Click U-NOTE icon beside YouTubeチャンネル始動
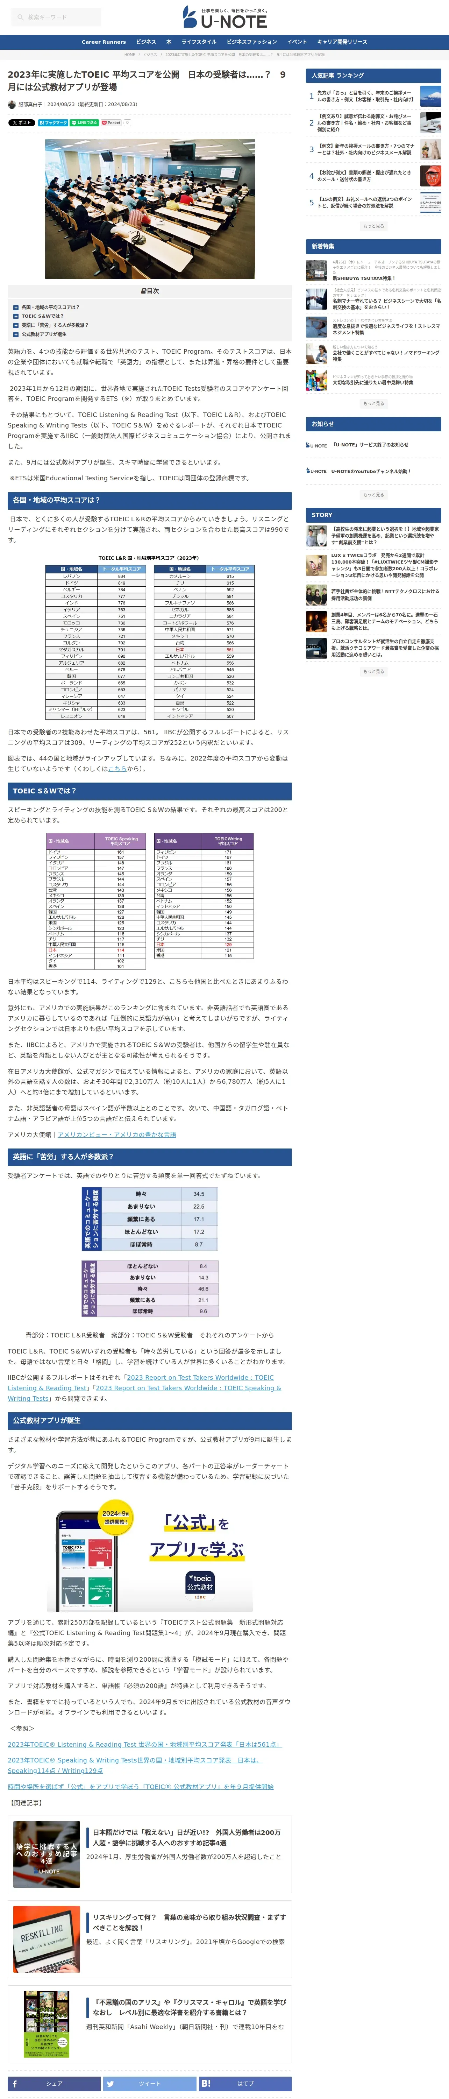Screen dimensions: 449x2099 click(316, 471)
